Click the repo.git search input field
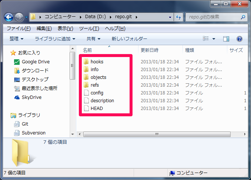 [x=213, y=17]
